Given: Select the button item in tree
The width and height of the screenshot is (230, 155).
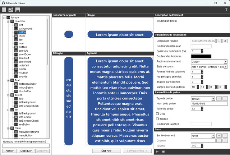Looking at the screenshot, I should (x=22, y=32).
